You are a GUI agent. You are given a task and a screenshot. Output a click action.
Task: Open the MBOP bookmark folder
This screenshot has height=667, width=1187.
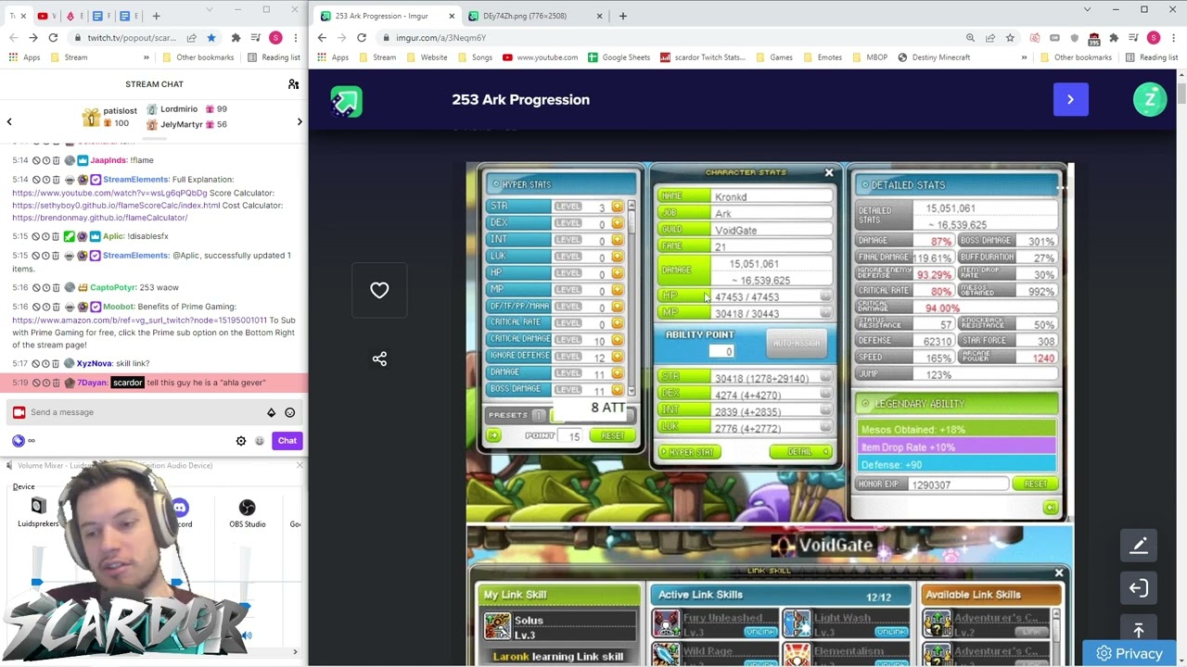[870, 57]
